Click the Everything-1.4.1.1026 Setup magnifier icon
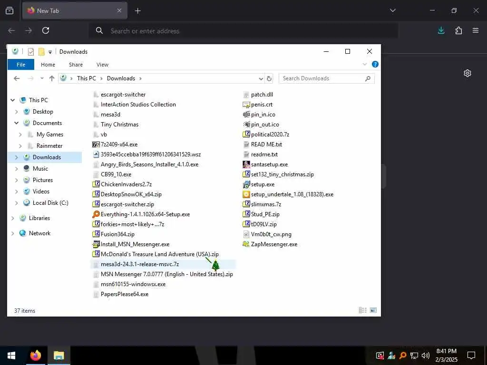This screenshot has width=487, height=365. [x=96, y=214]
